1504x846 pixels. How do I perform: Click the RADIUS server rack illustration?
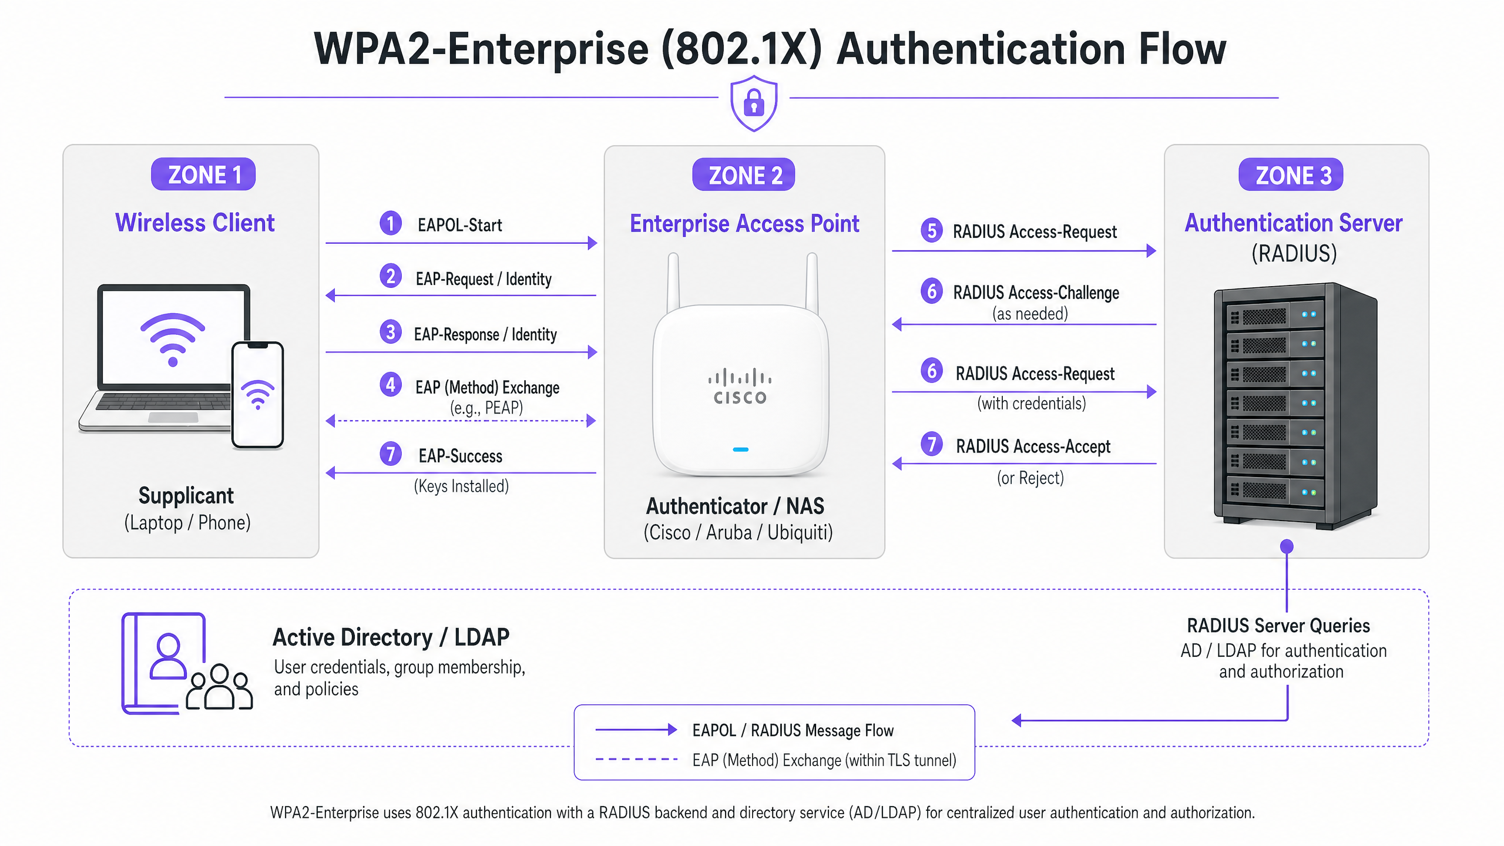pyautogui.click(x=1295, y=405)
